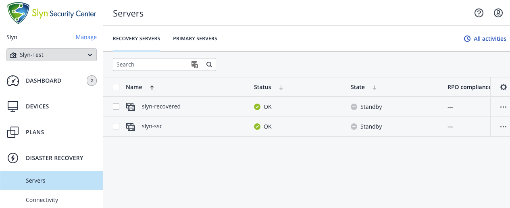
Task: Click the RPO compliance column header
Action: 469,87
